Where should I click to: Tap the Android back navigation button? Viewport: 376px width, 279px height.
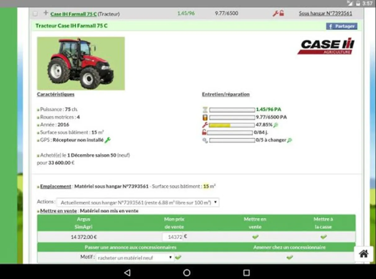(x=127, y=272)
